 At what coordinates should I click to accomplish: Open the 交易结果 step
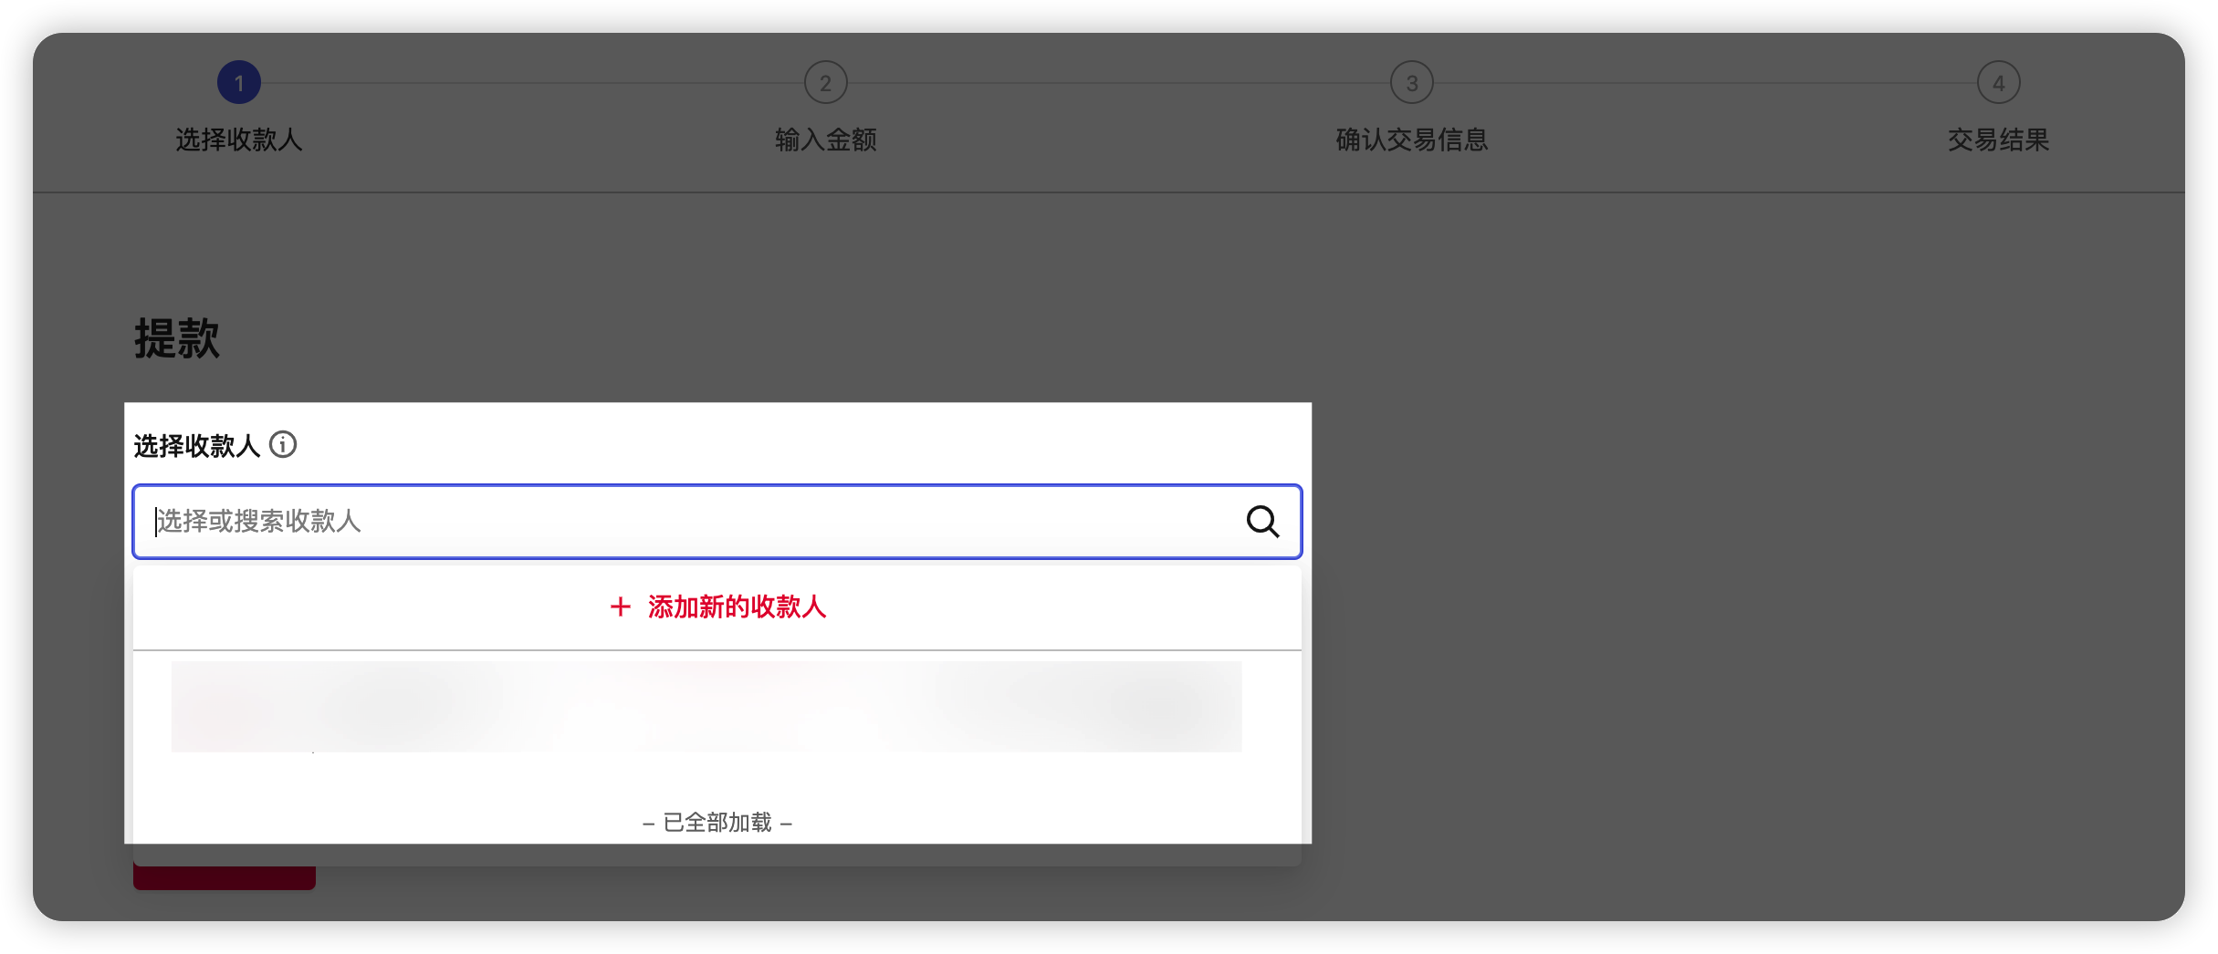(1999, 140)
